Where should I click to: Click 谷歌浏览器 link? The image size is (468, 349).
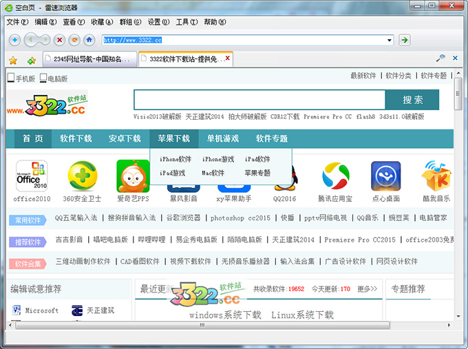(x=183, y=218)
